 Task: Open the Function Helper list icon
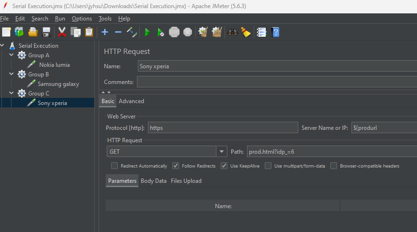261,32
